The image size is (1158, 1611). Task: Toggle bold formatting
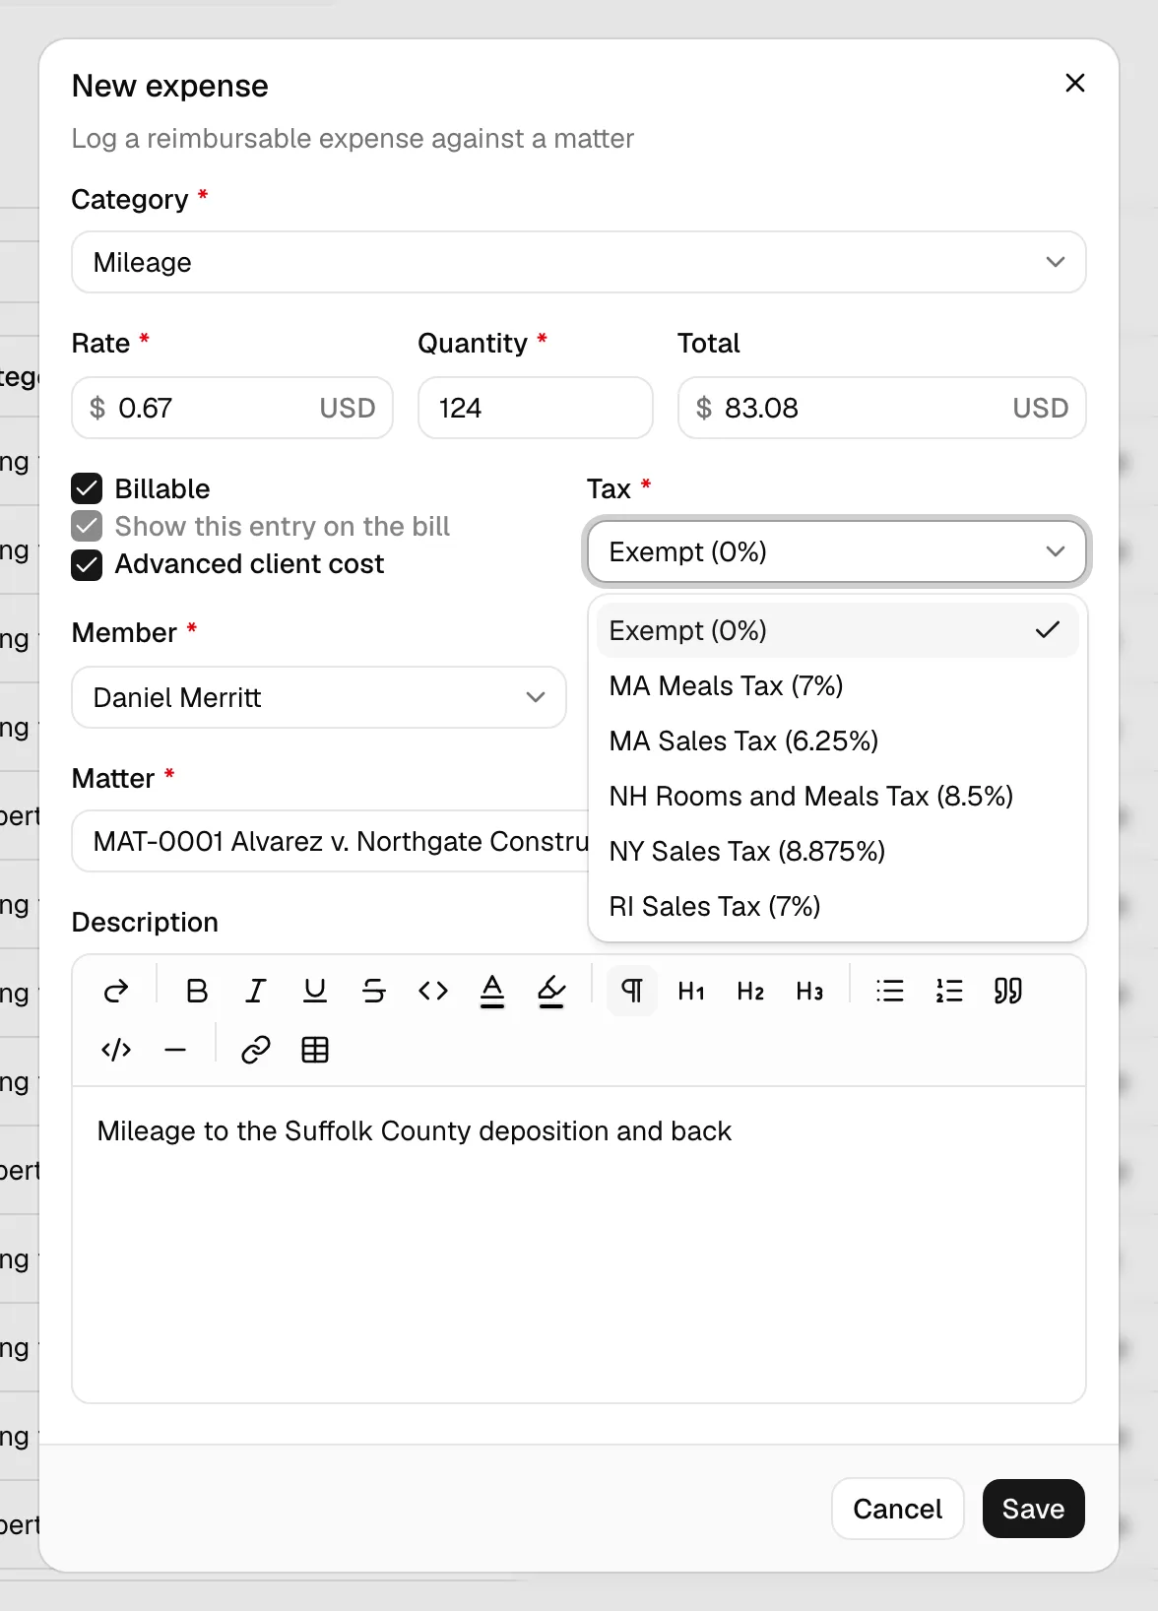tap(197, 991)
